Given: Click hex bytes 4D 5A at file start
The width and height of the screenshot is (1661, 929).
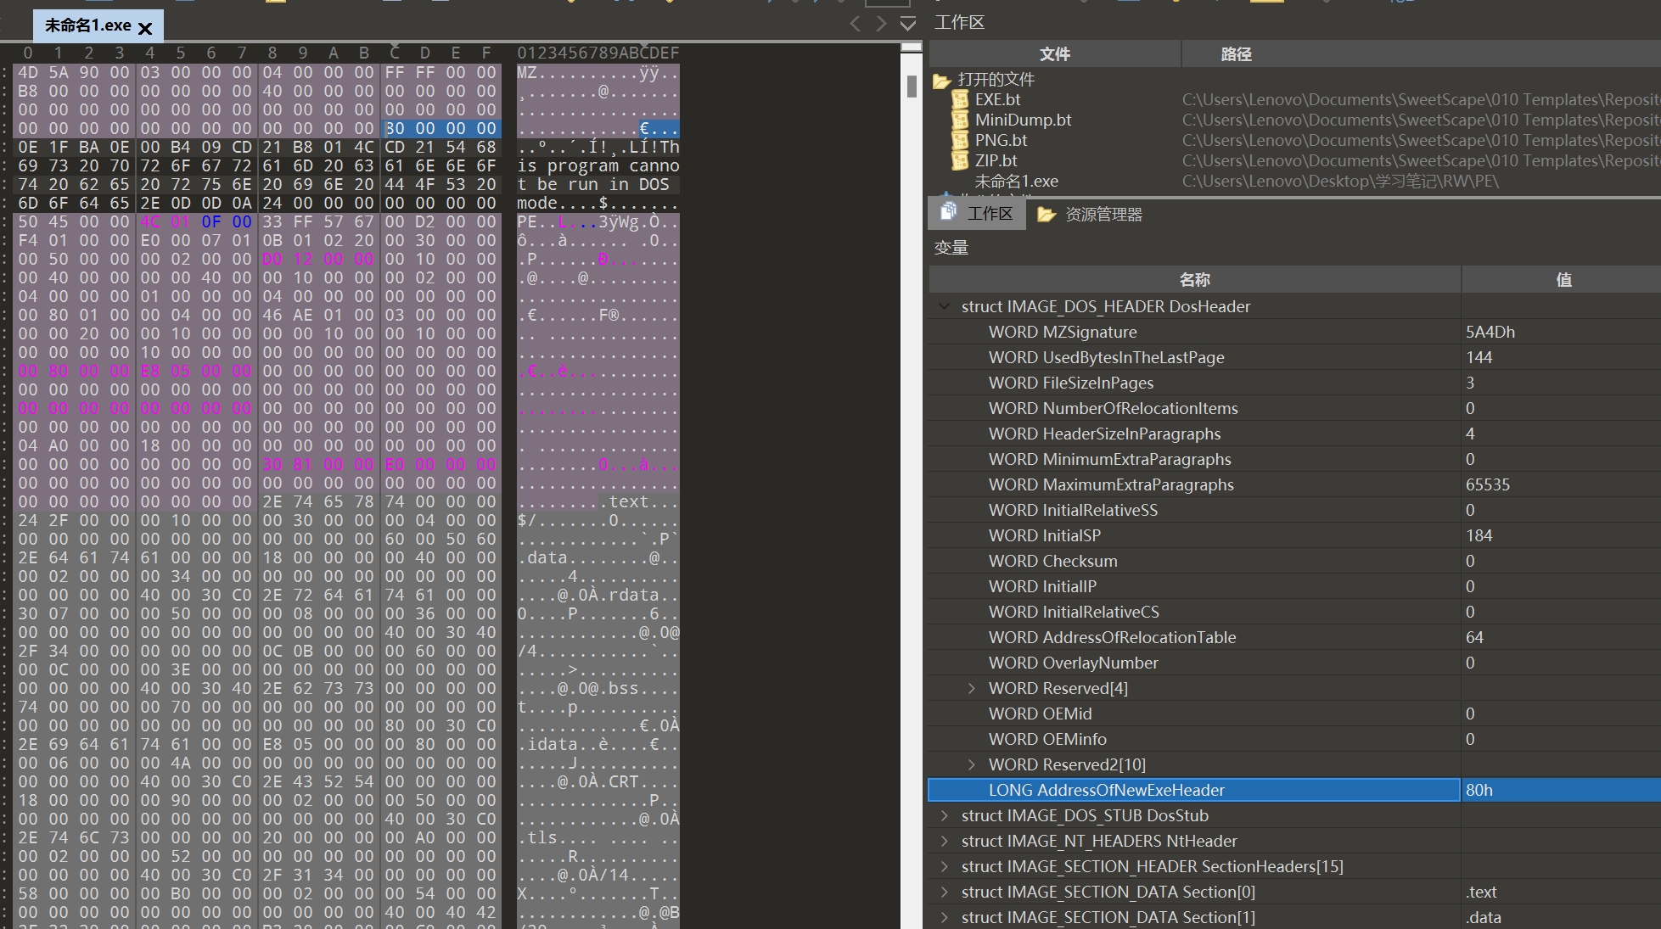Looking at the screenshot, I should (x=43, y=72).
